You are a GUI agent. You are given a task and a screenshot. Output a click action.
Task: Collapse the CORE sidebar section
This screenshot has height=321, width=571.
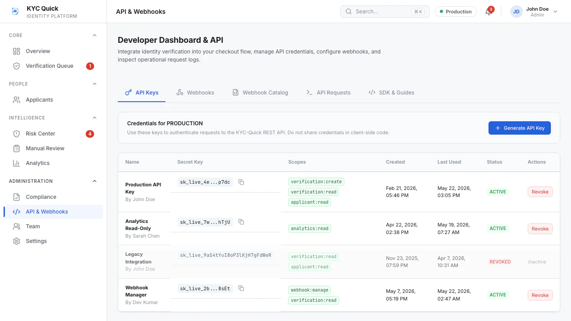coord(94,35)
